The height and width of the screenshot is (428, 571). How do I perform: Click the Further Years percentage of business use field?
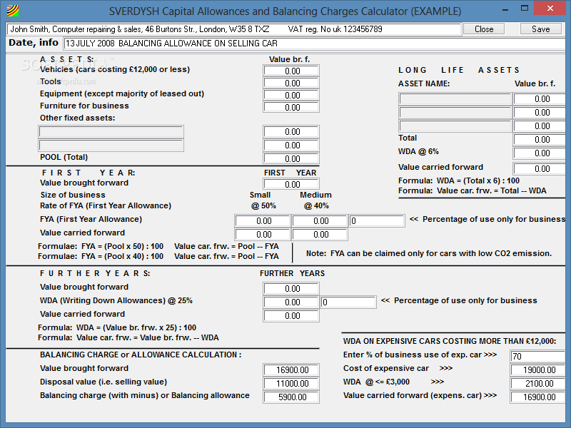click(x=348, y=302)
